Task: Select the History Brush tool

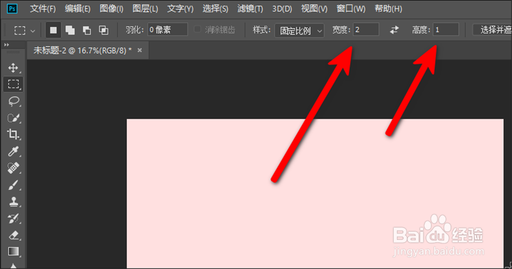Action: [x=13, y=218]
